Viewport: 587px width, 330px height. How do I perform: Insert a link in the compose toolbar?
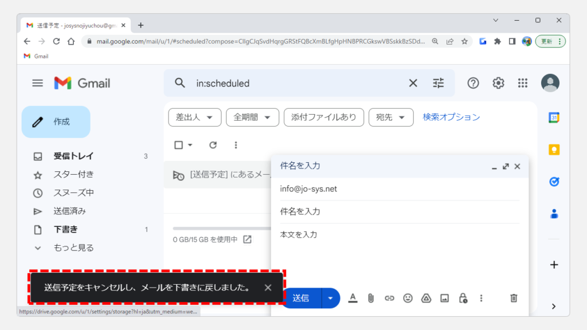(389, 298)
